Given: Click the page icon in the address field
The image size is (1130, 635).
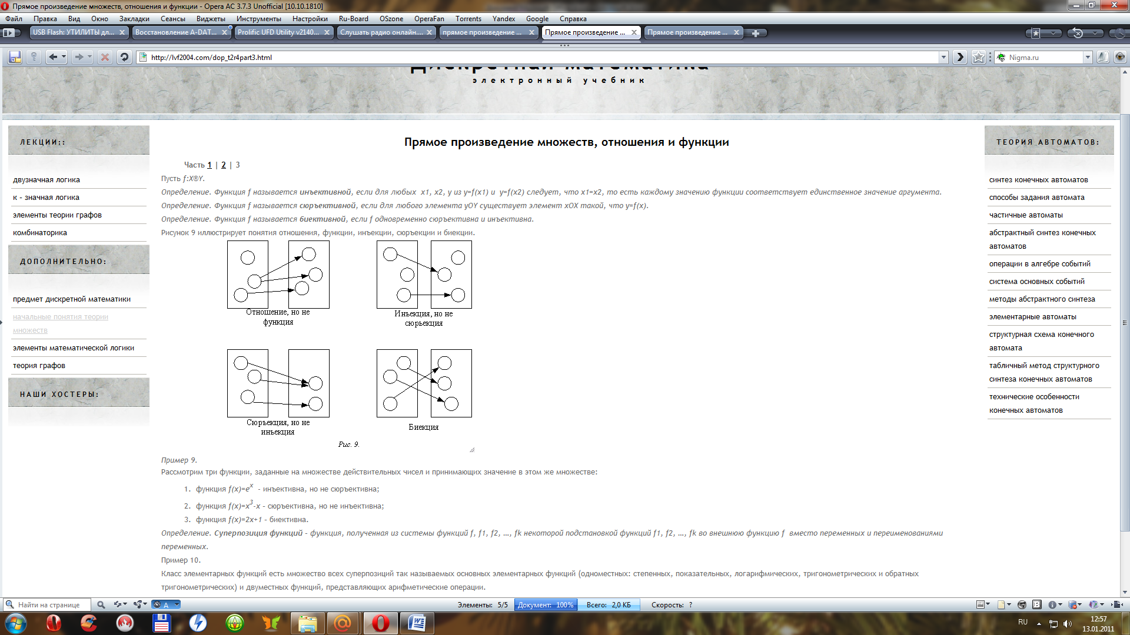Looking at the screenshot, I should 142,57.
